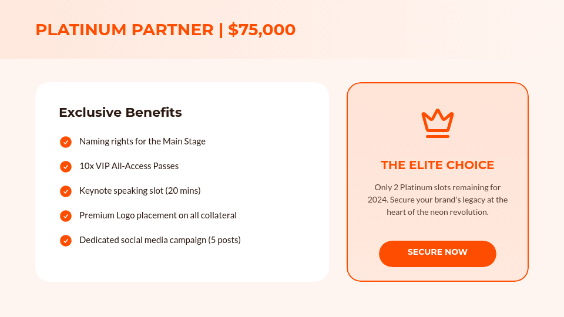This screenshot has height=317, width=564.
Task: Select the checkmark next to VIP All-Access Passes
Action: point(66,167)
